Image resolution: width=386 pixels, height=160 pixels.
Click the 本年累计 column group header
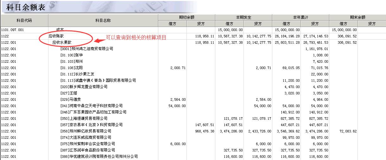point(301,17)
